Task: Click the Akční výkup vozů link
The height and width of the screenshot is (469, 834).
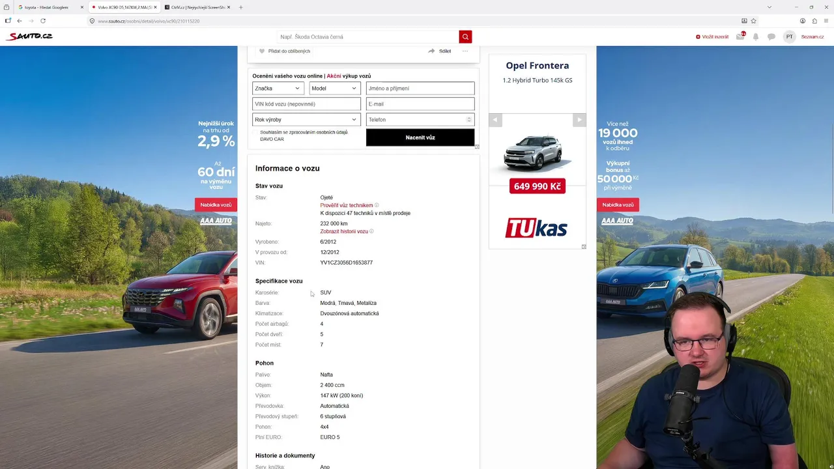Action: coord(349,76)
